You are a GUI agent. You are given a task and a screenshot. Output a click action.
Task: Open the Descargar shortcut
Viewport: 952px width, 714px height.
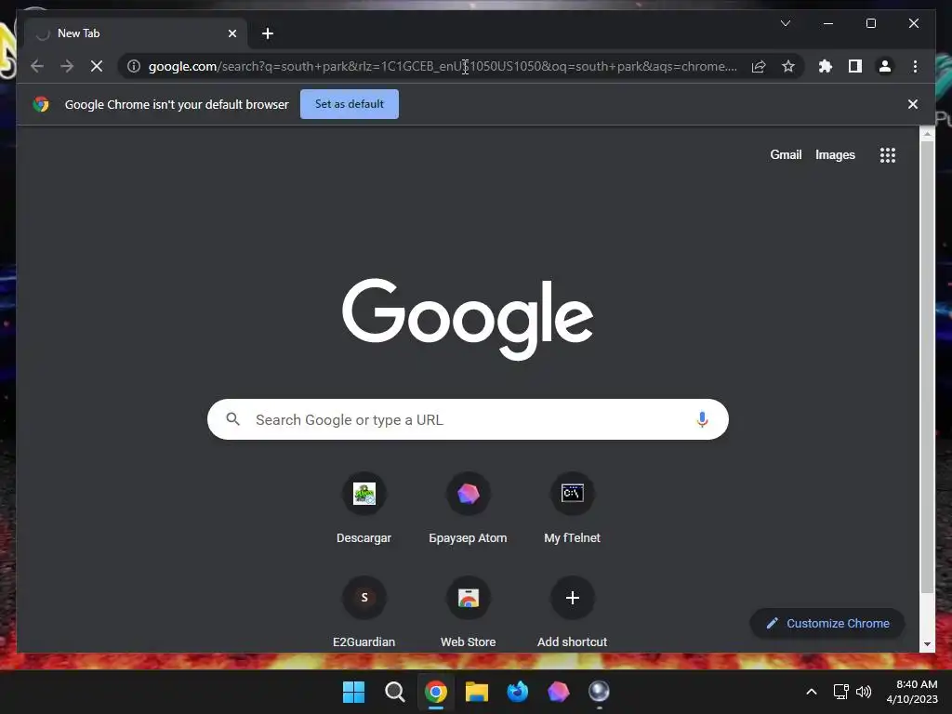coord(364,509)
